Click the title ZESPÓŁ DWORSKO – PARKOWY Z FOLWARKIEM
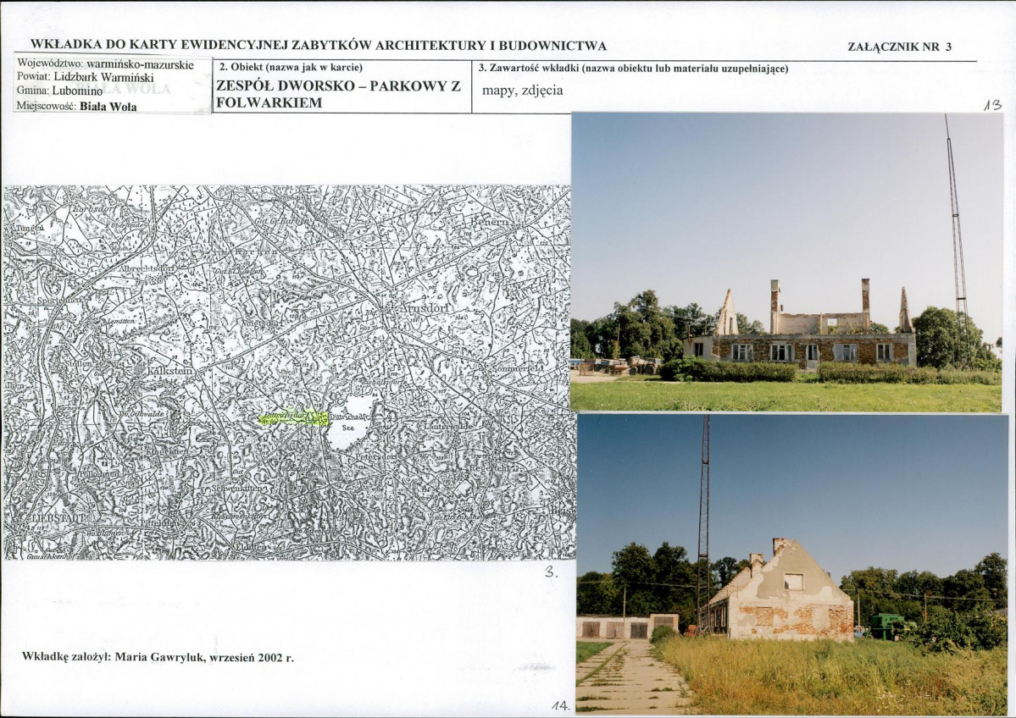This screenshot has width=1016, height=718. coord(338,94)
